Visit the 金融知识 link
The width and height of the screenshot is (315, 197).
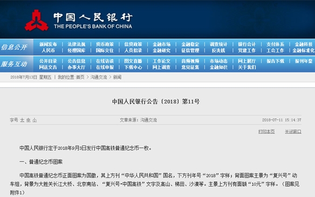[x=218, y=67]
